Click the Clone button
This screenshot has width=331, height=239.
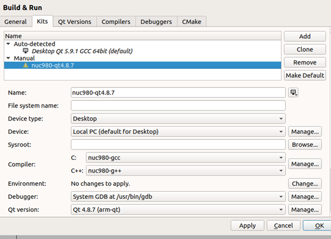[x=305, y=50]
